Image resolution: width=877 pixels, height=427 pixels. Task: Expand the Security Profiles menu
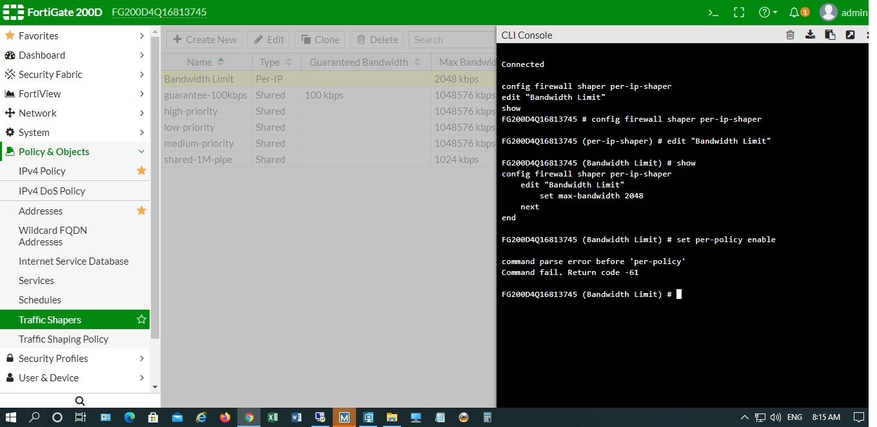[75, 358]
